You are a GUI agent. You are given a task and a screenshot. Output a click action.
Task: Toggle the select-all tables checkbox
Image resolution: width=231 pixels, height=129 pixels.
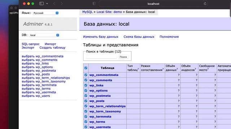click(86, 68)
